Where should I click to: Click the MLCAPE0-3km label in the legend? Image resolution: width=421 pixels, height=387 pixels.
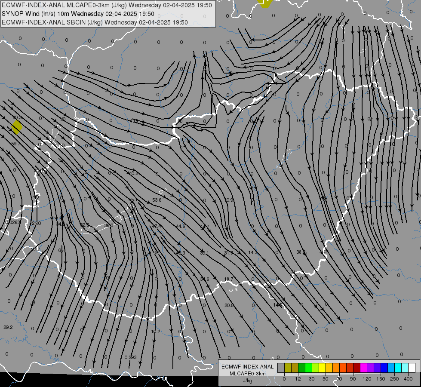[x=247, y=374]
